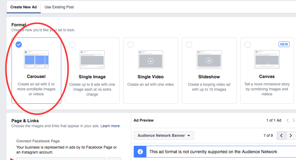Click the NEW badge on Canvas card
Viewport: 296px width, 160px height.
point(284,44)
